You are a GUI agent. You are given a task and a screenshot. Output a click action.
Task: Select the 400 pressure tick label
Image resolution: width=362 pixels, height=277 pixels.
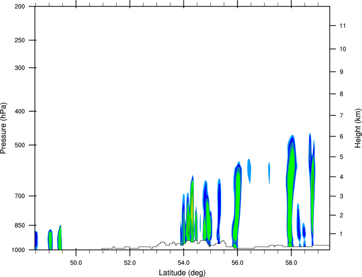click(x=20, y=111)
